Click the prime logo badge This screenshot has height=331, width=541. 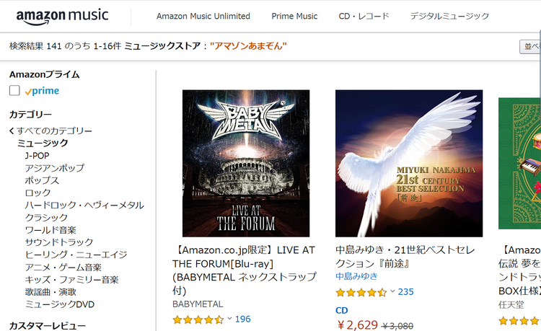pyautogui.click(x=42, y=91)
